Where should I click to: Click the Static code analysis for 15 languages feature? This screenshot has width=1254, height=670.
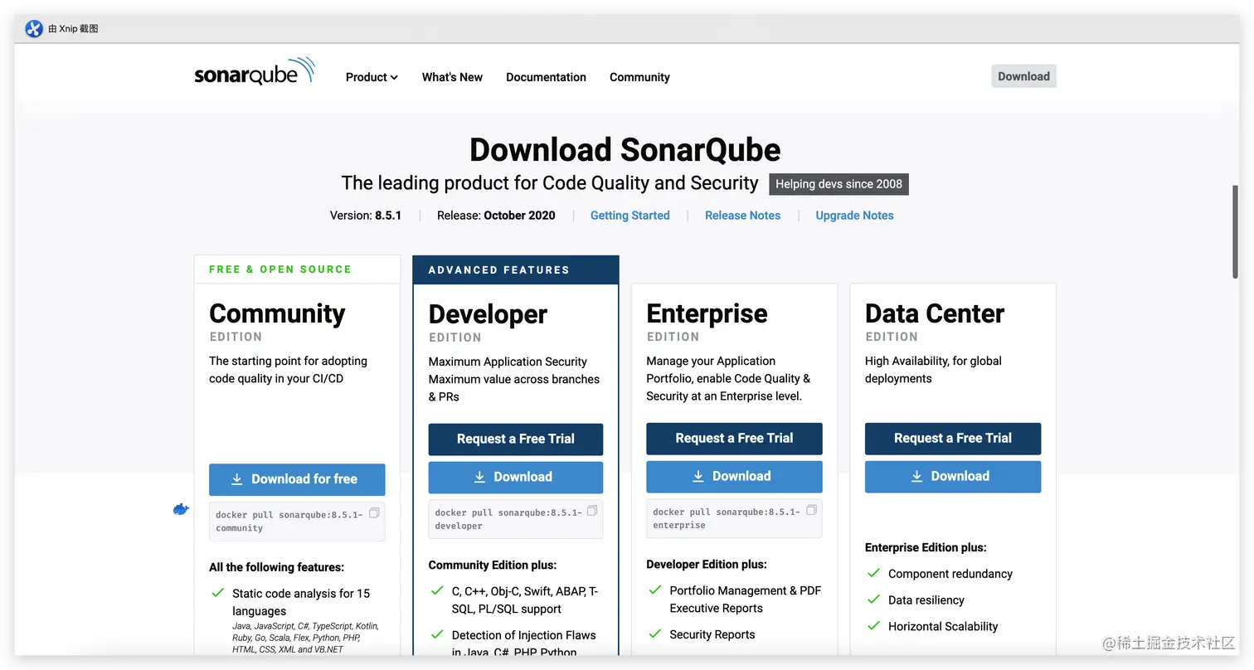click(301, 602)
